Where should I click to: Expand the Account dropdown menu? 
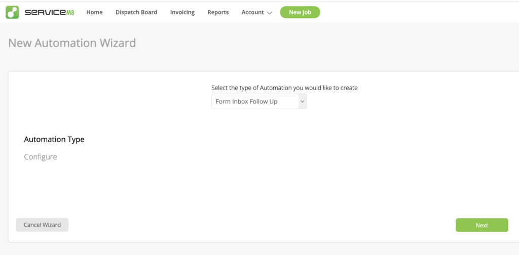[257, 12]
